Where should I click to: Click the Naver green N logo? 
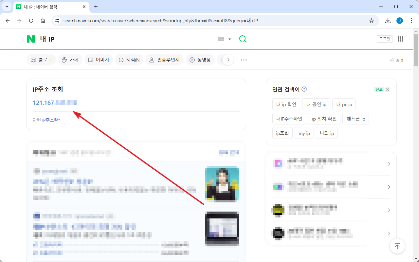(x=31, y=39)
